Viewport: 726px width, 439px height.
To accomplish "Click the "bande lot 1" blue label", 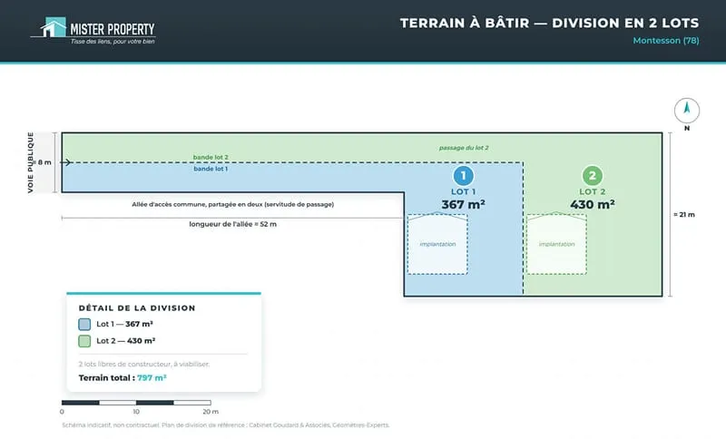I will [x=211, y=169].
